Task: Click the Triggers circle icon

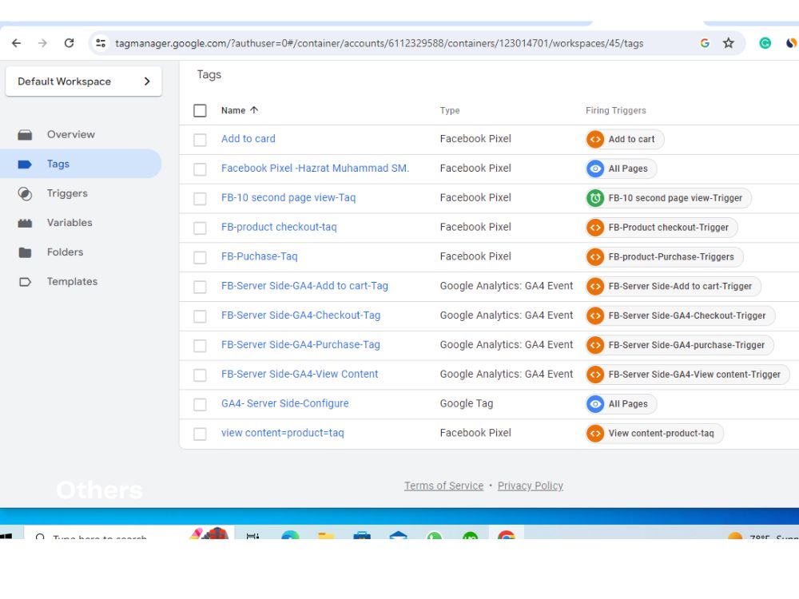Action: click(x=25, y=193)
